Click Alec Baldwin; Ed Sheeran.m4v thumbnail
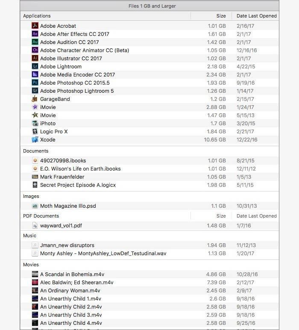 (35, 282)
